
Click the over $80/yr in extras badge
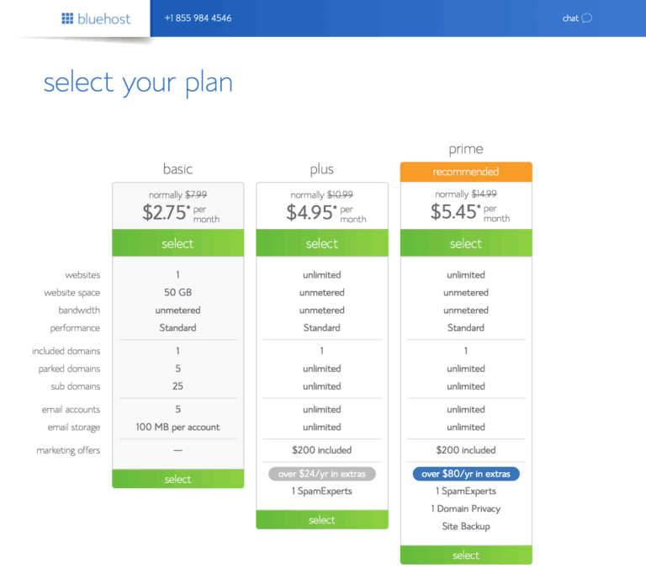pyautogui.click(x=466, y=474)
